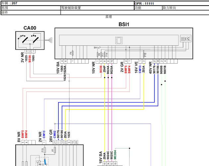Select pin 23 of the 28V GR connector
Screen dimensions: 209x166
tap(65, 142)
